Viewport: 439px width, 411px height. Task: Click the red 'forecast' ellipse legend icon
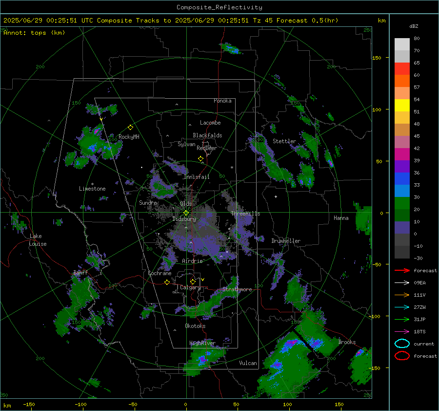(x=402, y=356)
